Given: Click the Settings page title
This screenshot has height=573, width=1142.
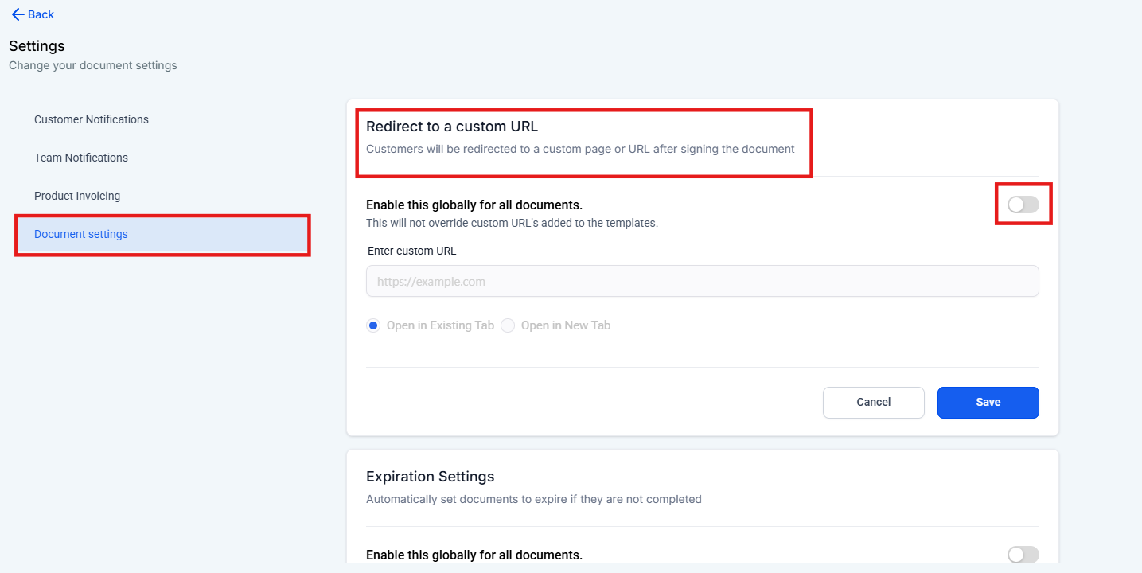Looking at the screenshot, I should (37, 46).
